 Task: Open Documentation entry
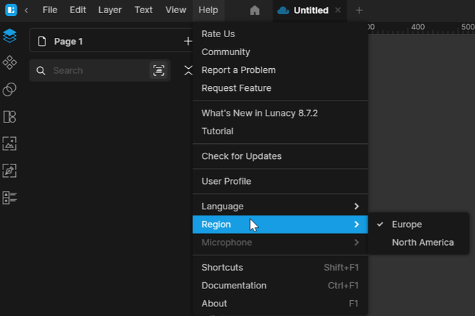[280, 286]
